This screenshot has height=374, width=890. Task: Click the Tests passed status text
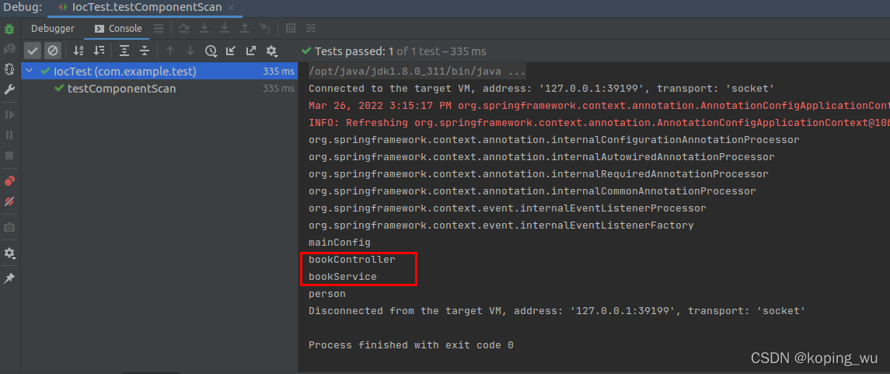click(395, 51)
